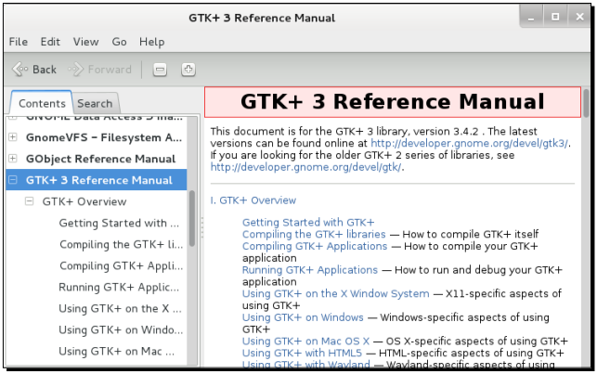Select Running GTK+ Applications tree entry
The image size is (597, 374).
(x=119, y=287)
